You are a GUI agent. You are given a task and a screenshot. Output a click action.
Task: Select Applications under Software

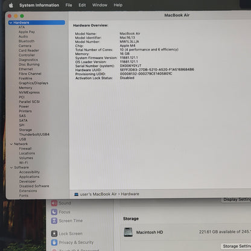pyautogui.click(x=30, y=177)
